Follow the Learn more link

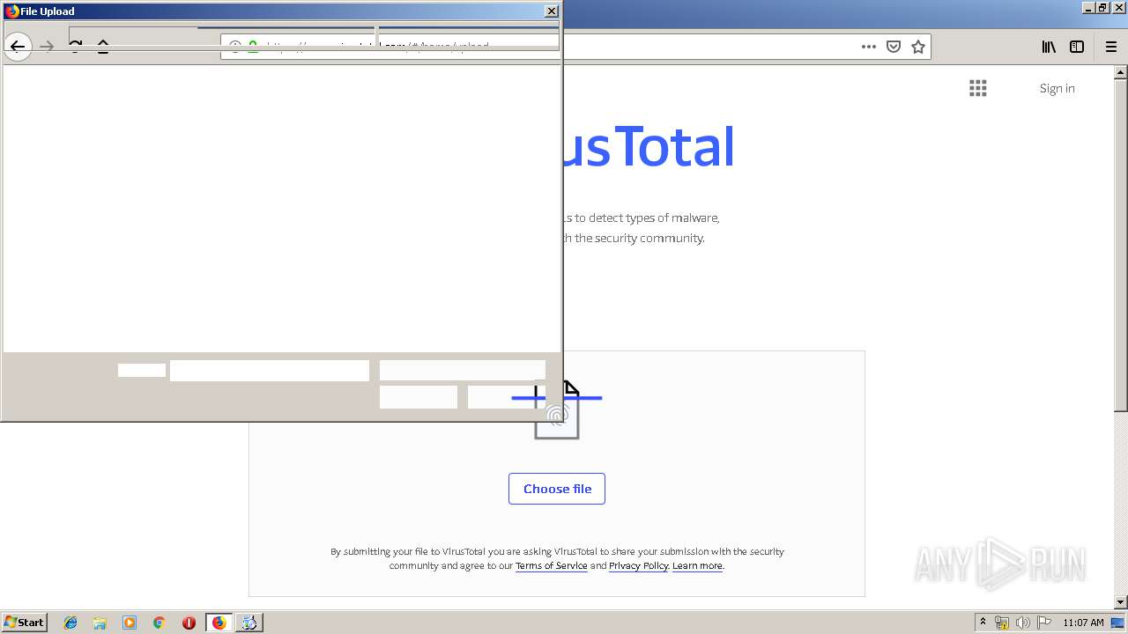pos(697,566)
